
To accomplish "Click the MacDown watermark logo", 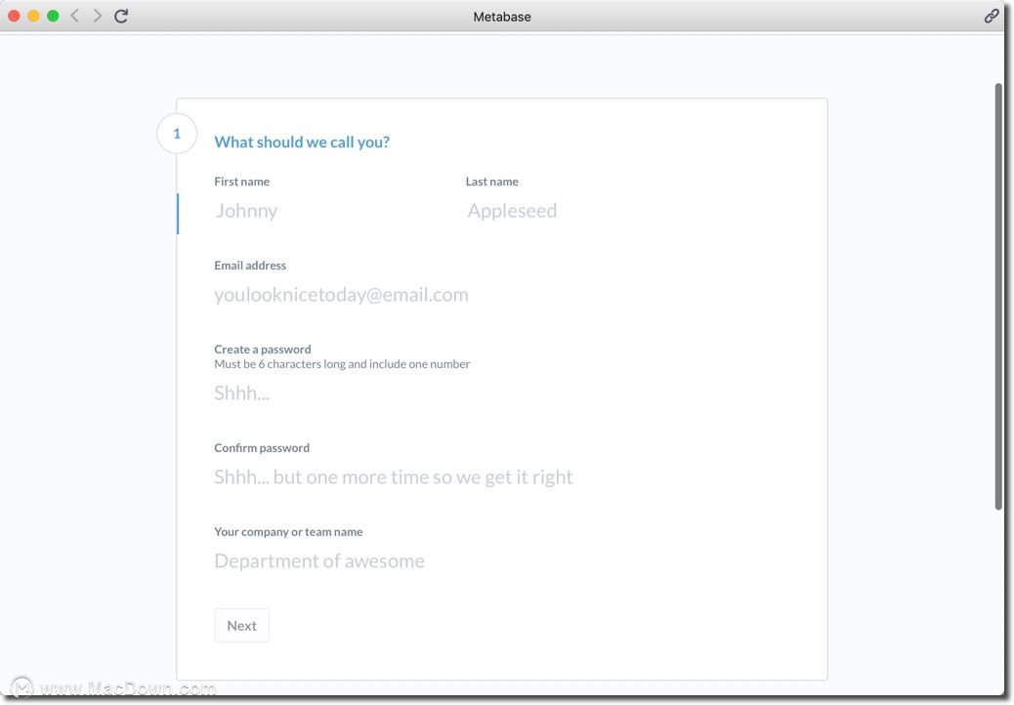I will tap(21, 687).
